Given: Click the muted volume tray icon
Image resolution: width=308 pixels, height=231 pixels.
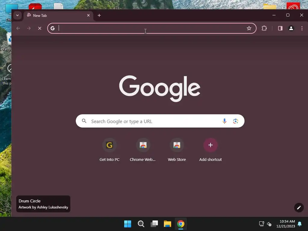Looking at the screenshot, I should (x=269, y=224).
